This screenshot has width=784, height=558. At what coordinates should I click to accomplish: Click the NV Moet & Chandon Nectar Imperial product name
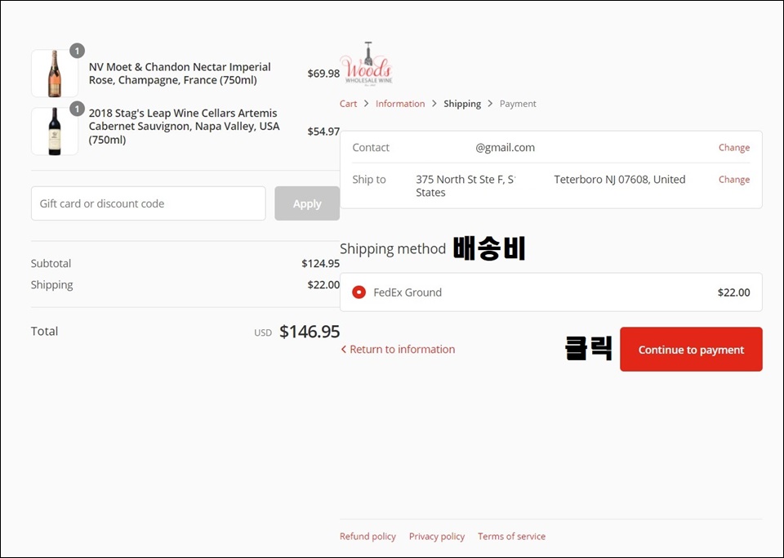click(180, 74)
